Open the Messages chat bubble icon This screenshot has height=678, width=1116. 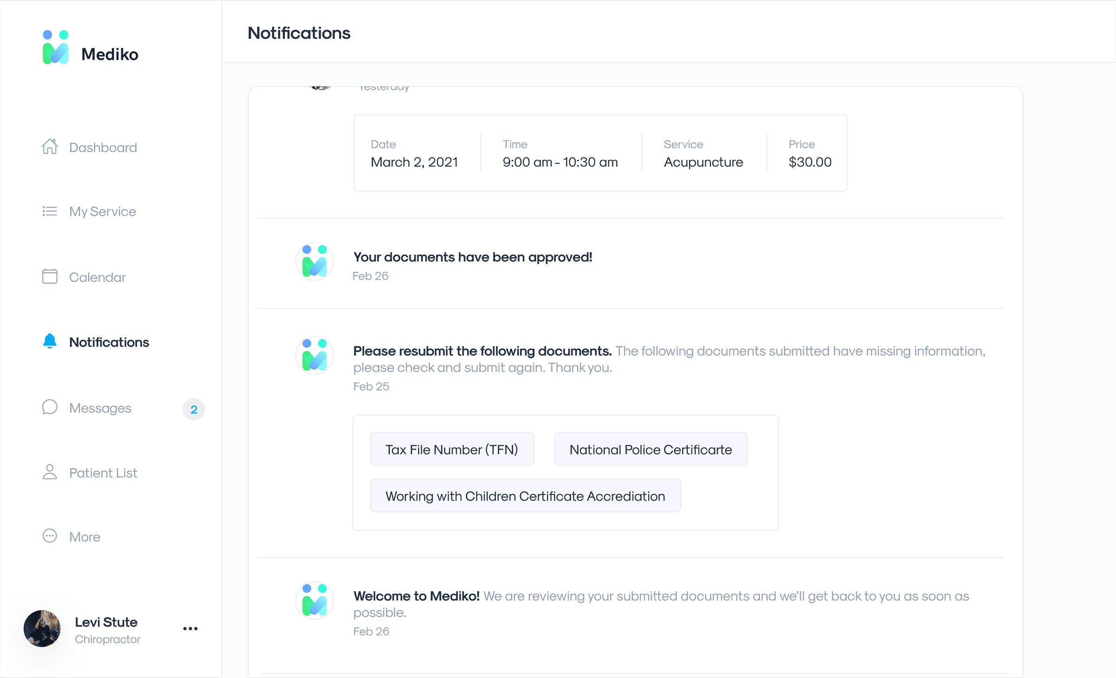50,407
